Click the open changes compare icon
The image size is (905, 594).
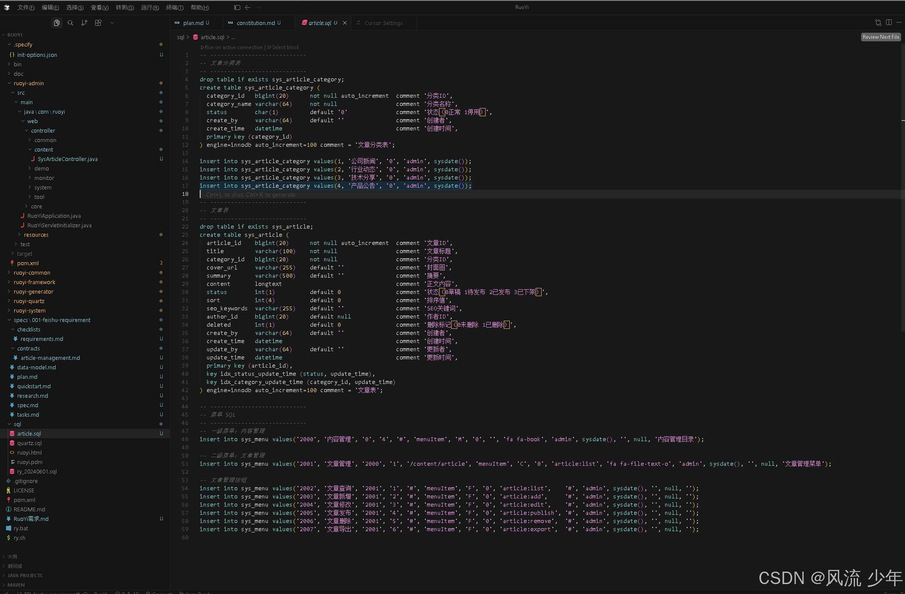(878, 23)
